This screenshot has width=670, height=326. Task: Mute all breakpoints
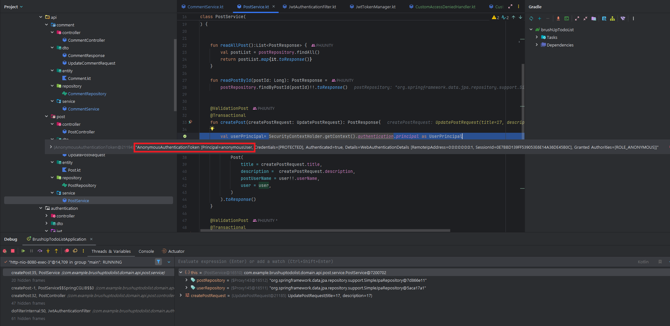point(75,251)
